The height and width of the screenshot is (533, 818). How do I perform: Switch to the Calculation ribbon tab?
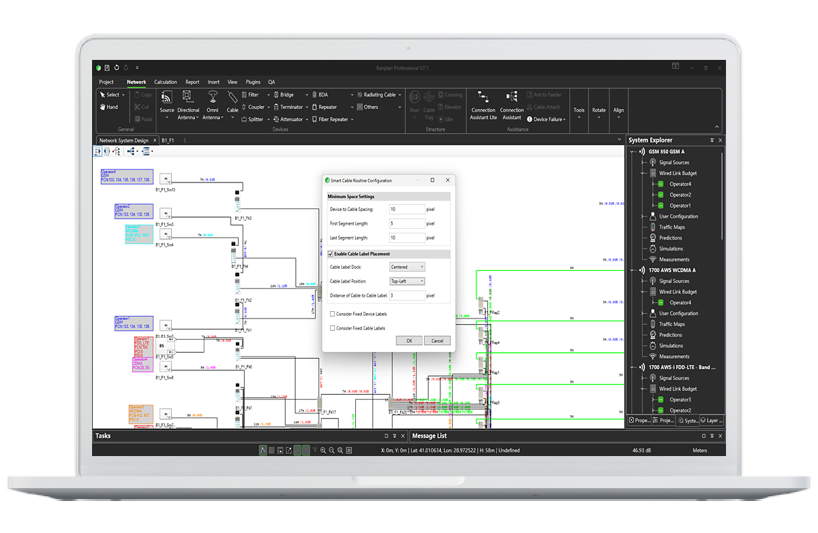[x=166, y=82]
